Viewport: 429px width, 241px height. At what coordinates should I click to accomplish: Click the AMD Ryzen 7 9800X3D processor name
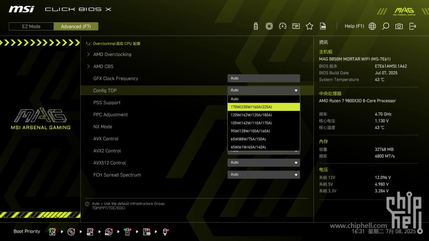point(357,101)
